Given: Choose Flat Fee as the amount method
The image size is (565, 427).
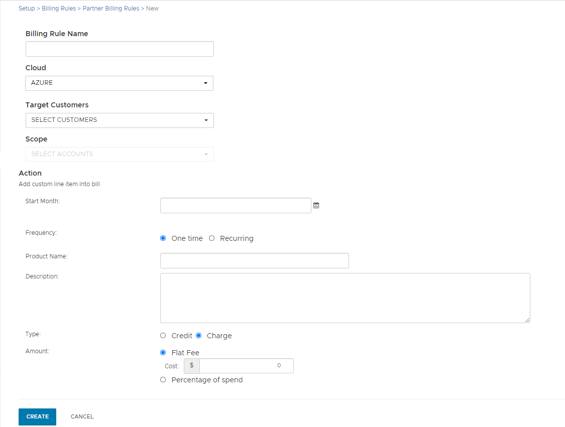Looking at the screenshot, I should click(163, 352).
